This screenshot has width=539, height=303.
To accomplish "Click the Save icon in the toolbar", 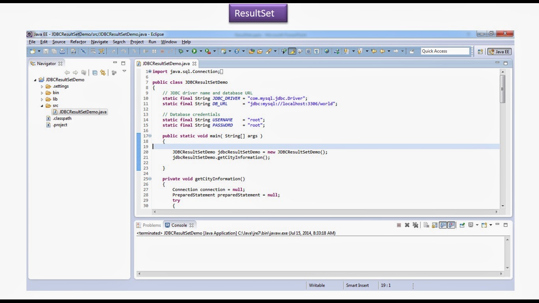I will pos(46,51).
